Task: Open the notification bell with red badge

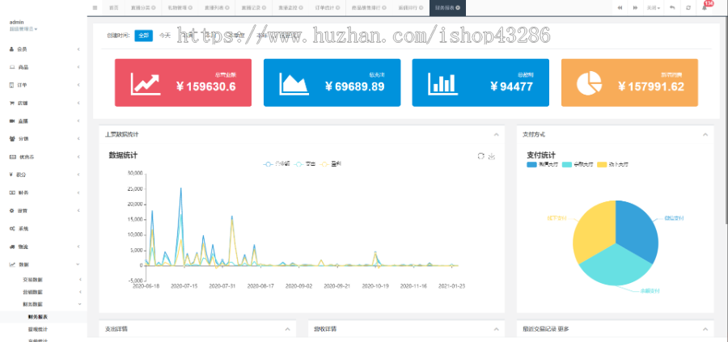Action: (x=705, y=7)
